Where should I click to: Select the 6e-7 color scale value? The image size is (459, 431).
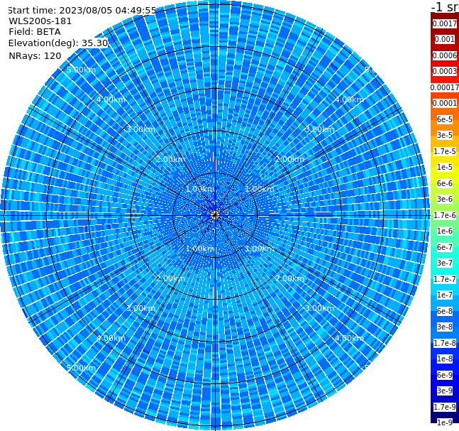pyautogui.click(x=445, y=247)
